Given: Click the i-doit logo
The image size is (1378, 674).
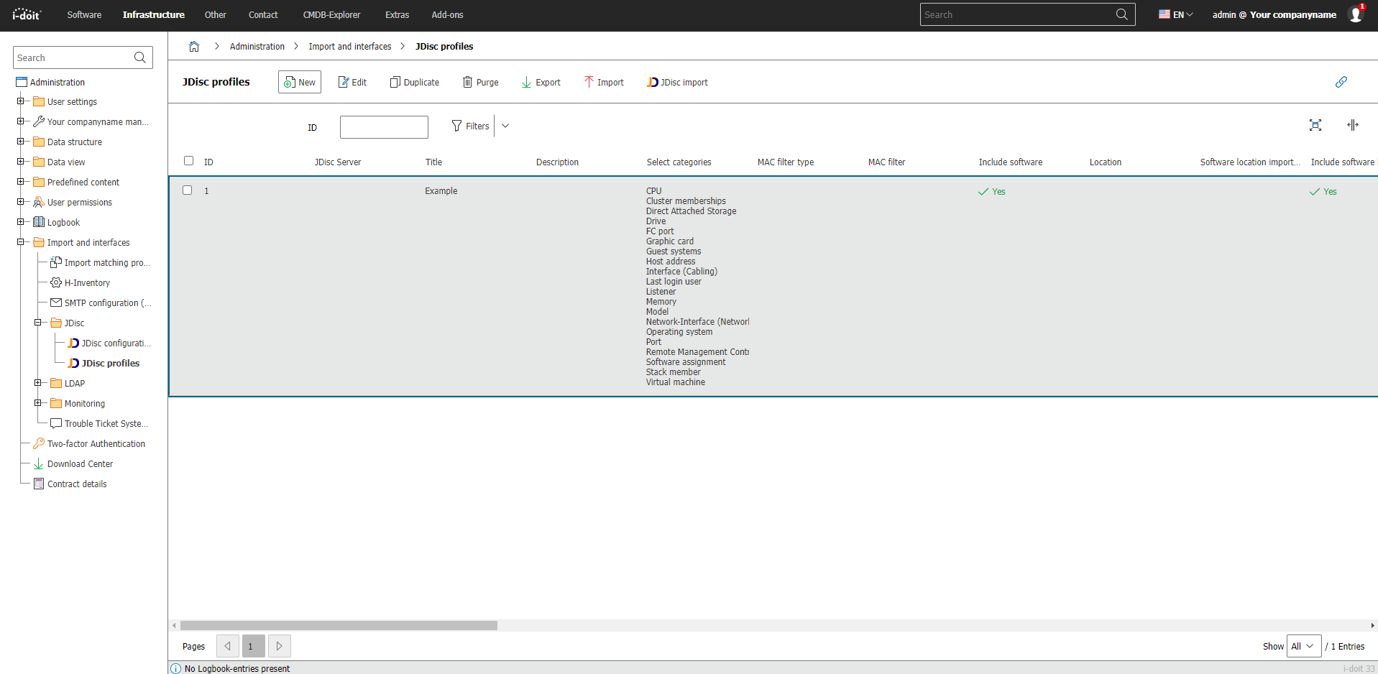Looking at the screenshot, I should pyautogui.click(x=27, y=14).
